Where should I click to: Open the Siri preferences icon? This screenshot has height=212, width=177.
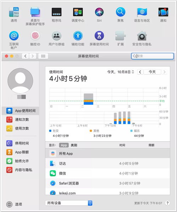click(x=99, y=12)
